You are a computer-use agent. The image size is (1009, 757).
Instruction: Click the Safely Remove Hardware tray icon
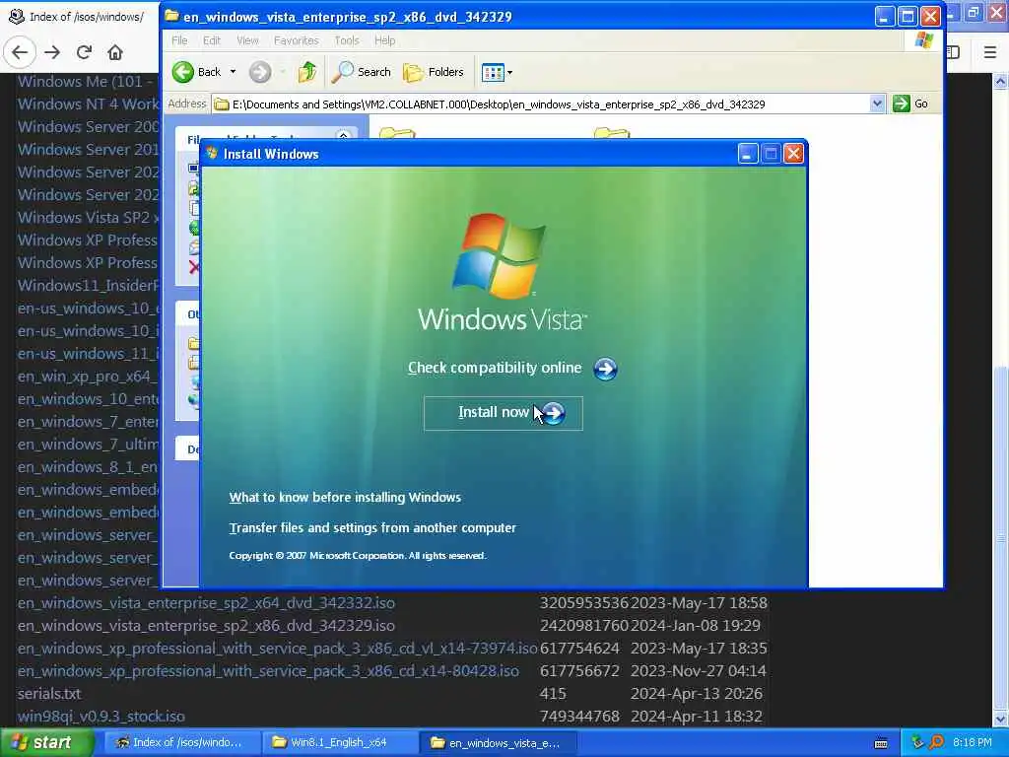coord(917,742)
